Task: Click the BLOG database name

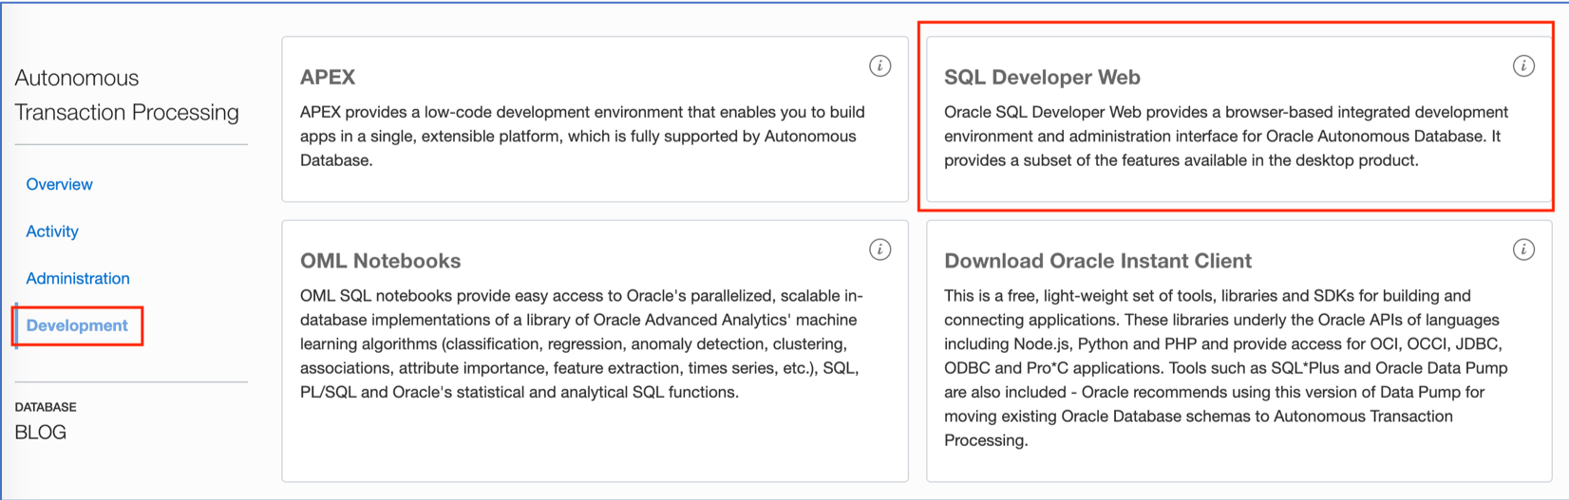Action: [x=41, y=433]
